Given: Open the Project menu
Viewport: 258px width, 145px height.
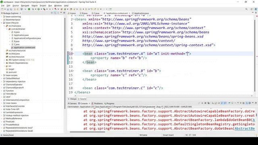Looking at the screenshot, I should pyautogui.click(x=43, y=6).
